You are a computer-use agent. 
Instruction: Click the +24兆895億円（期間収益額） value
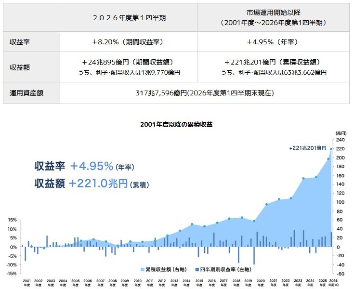click(129, 62)
